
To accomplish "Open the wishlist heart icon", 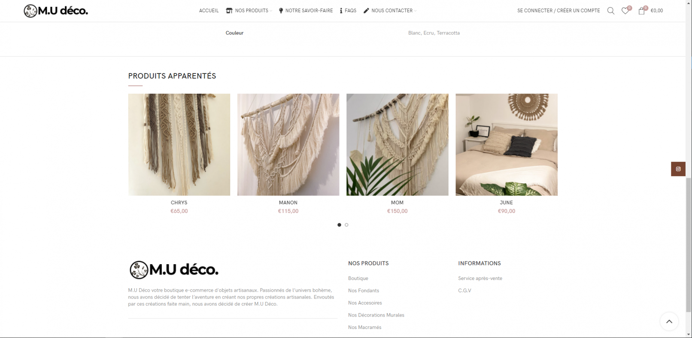I will [x=625, y=11].
